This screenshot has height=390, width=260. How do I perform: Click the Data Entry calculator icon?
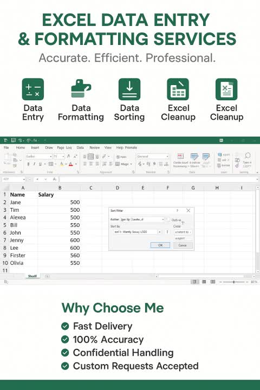pos(33,89)
